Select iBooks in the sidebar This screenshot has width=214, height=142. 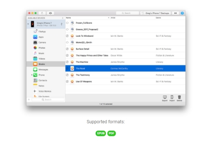46,64
